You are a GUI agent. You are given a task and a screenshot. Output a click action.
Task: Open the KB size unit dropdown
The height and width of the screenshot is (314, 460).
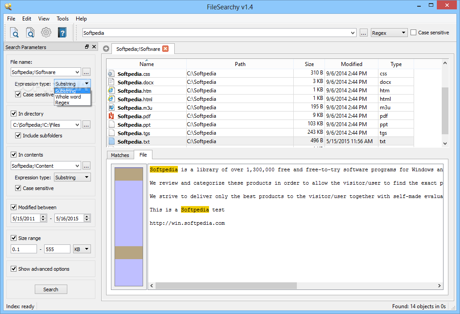(x=82, y=249)
